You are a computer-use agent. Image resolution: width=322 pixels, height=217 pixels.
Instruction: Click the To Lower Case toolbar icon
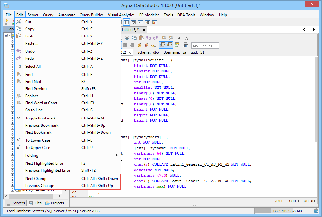coord(180,38)
